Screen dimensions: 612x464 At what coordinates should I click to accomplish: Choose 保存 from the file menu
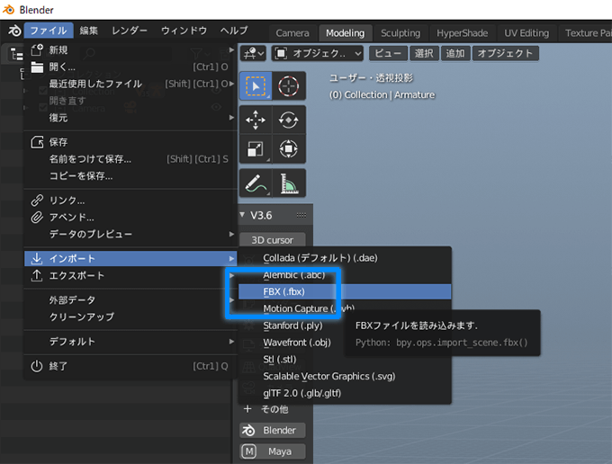pos(130,142)
